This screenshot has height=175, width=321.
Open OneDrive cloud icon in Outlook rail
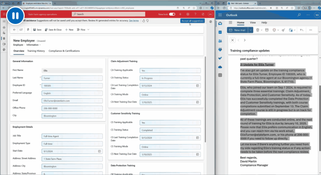pos(220,67)
